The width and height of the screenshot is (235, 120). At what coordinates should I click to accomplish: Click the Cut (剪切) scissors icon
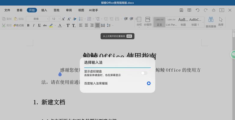pyautogui.click(x=4, y=25)
